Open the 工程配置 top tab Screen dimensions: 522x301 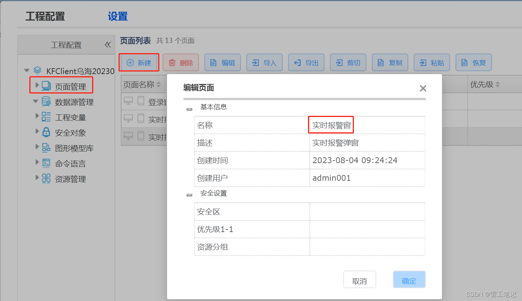pyautogui.click(x=45, y=16)
